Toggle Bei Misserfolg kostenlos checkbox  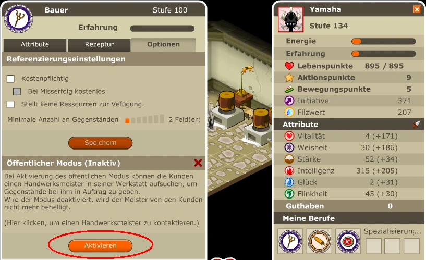pyautogui.click(x=17, y=92)
